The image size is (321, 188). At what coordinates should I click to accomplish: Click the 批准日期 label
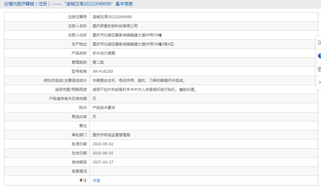(x=79, y=144)
